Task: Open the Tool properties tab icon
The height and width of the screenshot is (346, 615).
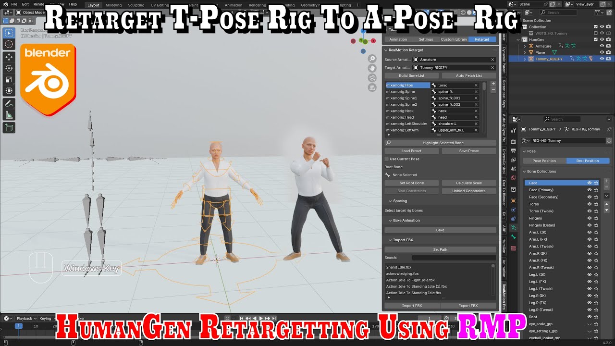Action: tap(514, 129)
